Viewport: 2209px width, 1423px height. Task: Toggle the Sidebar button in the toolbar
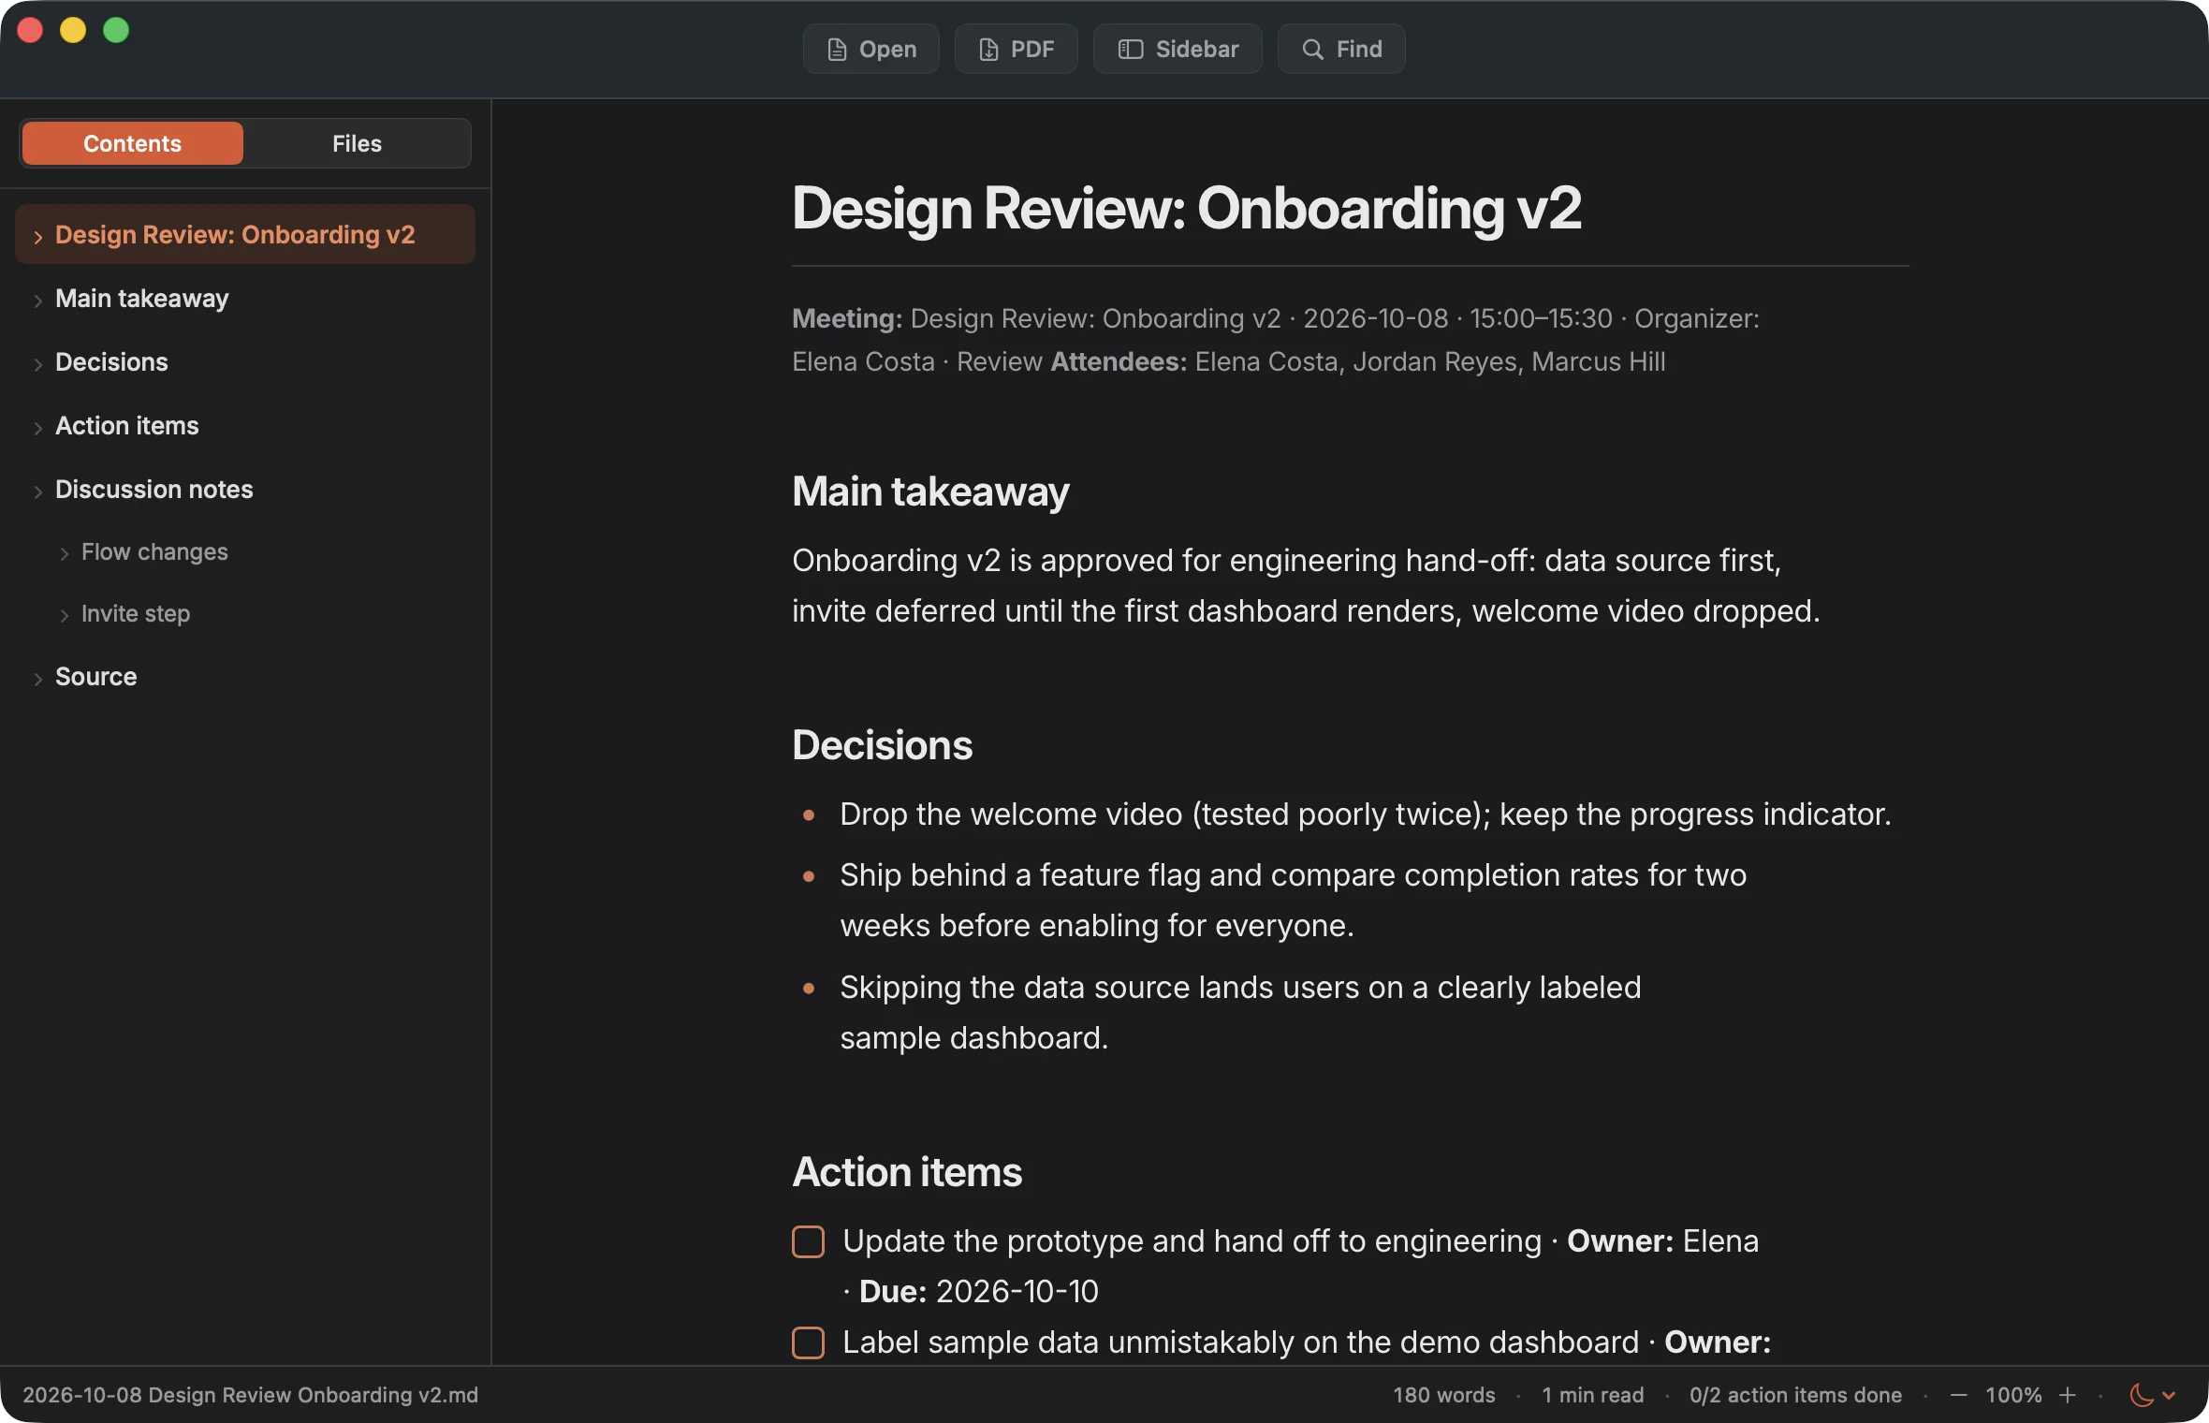1178,49
